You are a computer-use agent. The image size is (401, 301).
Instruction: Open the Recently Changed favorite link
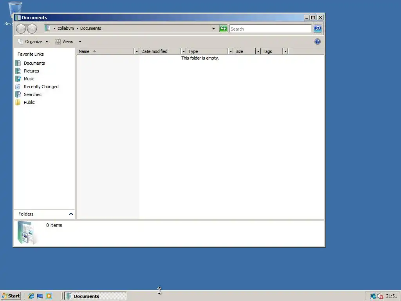41,87
